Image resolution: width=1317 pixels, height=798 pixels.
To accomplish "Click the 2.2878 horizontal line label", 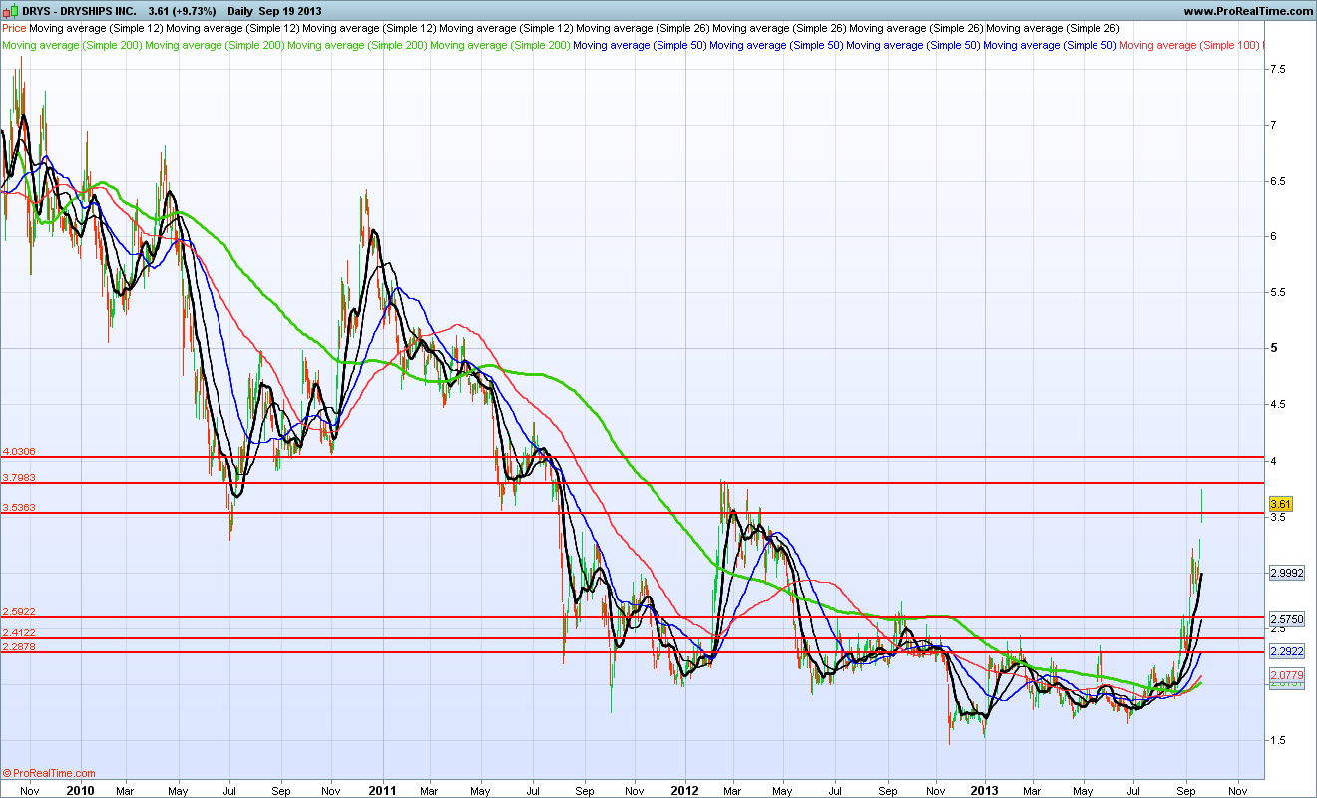I will click(20, 646).
